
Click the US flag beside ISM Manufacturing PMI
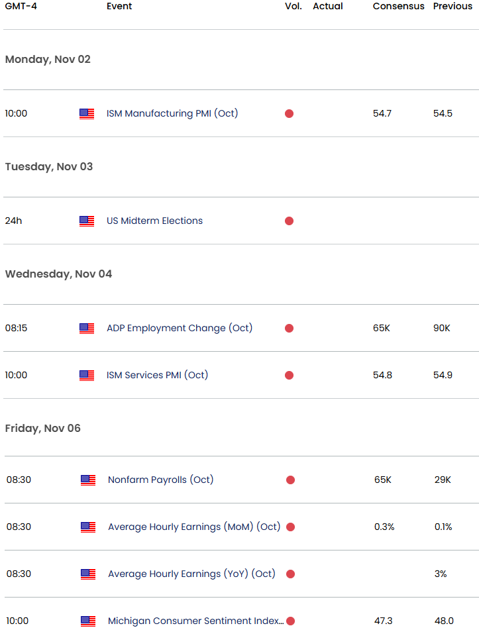(x=87, y=114)
